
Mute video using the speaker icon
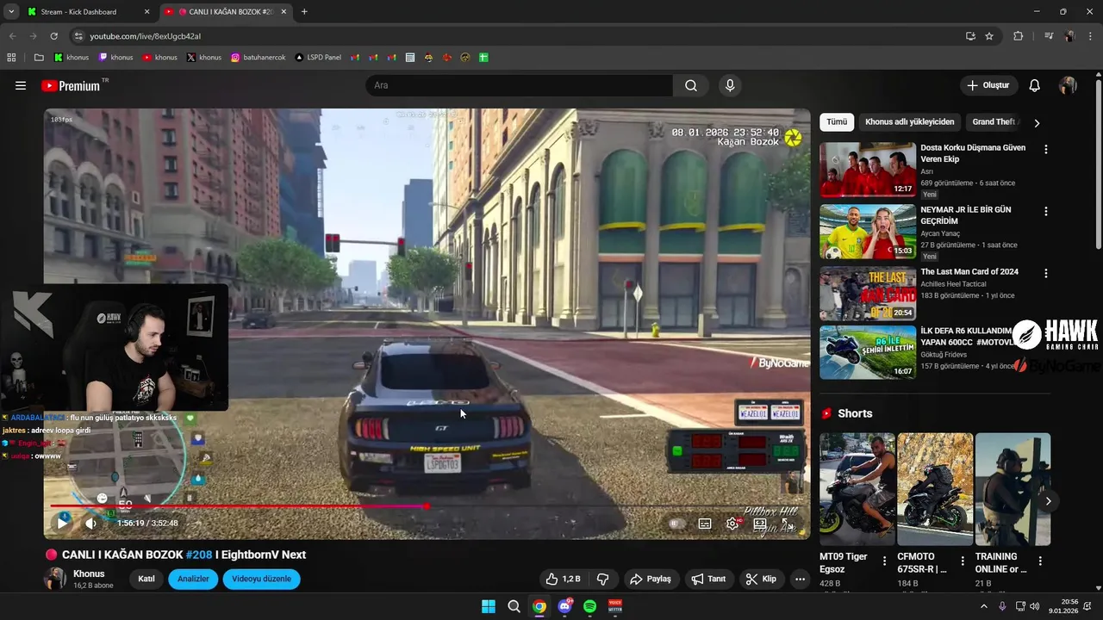[x=90, y=523]
